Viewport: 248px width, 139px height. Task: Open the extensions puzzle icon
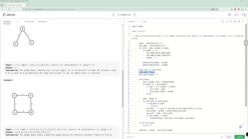click(242, 9)
